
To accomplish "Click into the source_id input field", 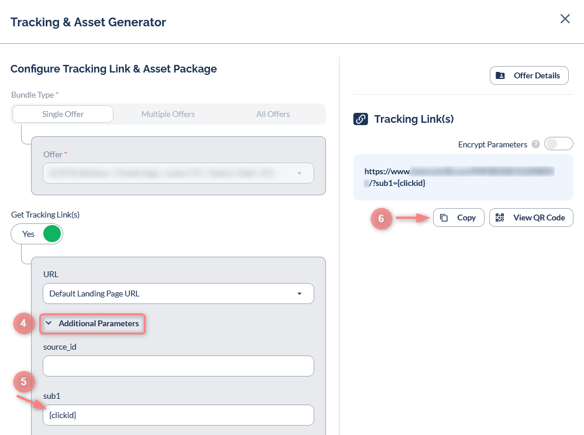I will tap(178, 366).
